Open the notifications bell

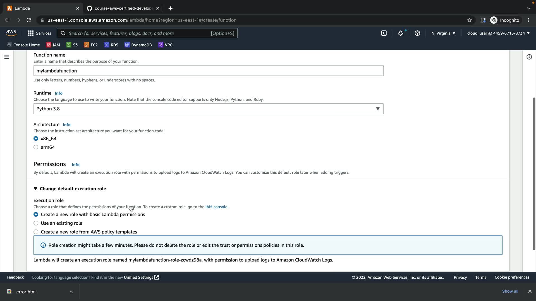pyautogui.click(x=401, y=33)
